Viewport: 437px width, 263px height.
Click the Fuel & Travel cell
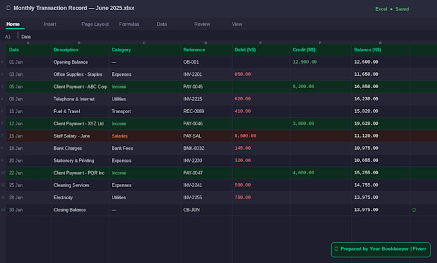coord(80,111)
